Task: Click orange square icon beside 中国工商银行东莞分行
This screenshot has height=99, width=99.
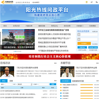Action: pyautogui.click(x=61, y=85)
